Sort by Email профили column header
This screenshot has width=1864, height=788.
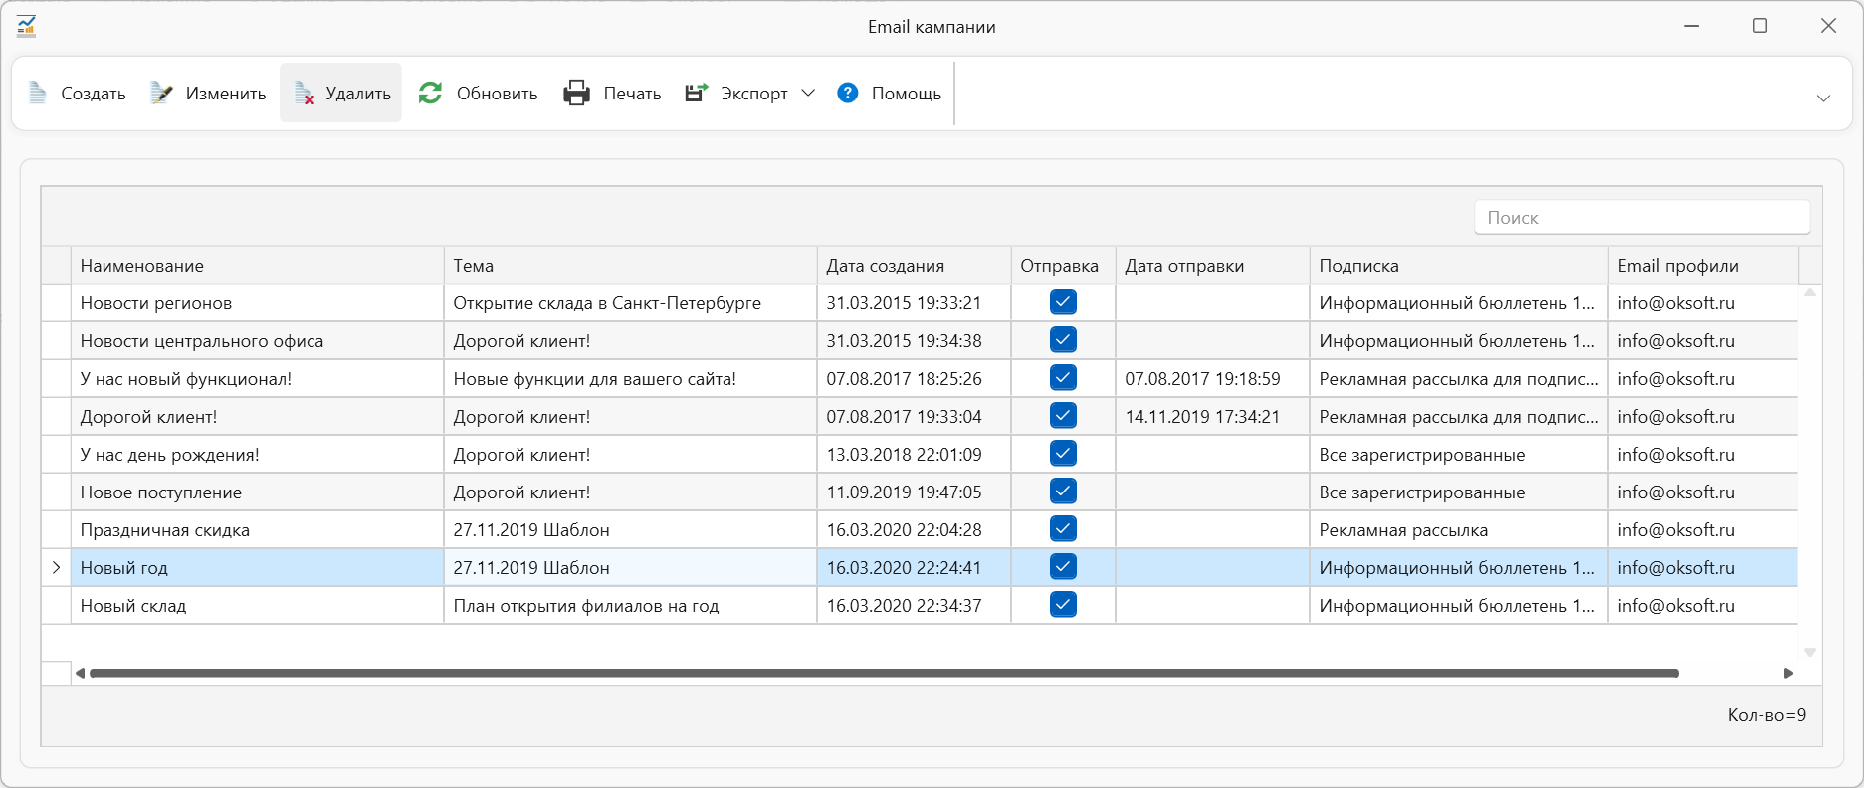point(1703,266)
